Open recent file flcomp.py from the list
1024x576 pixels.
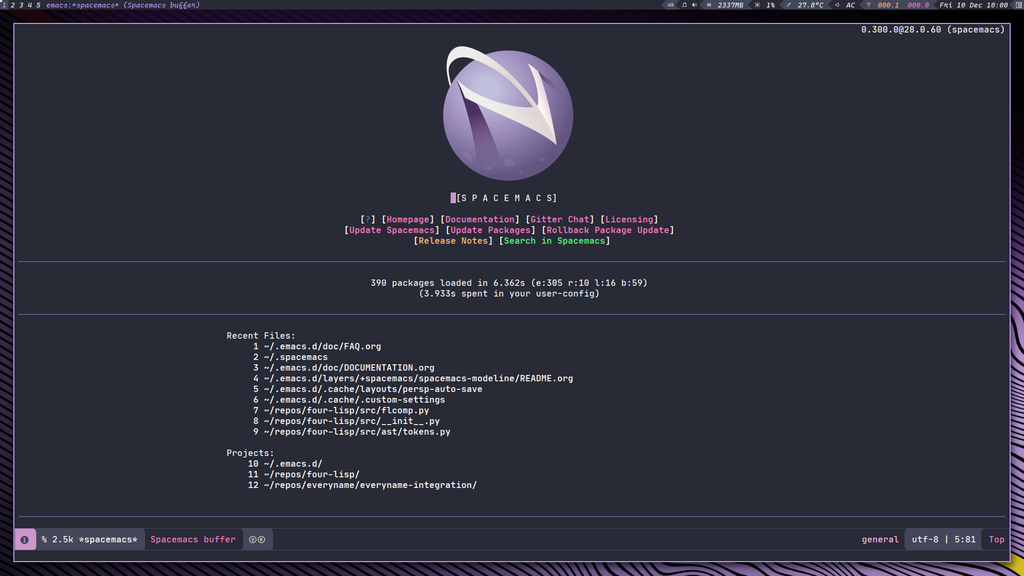(x=346, y=410)
